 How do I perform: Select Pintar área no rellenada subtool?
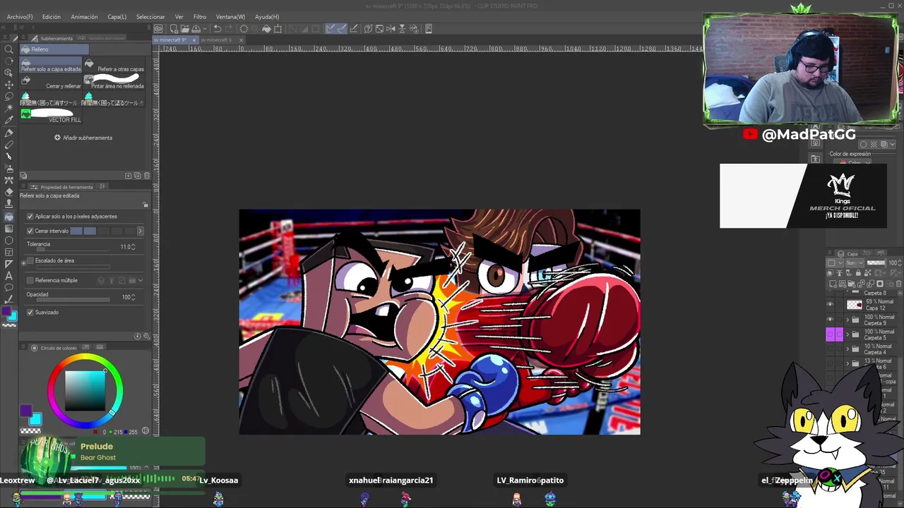coord(114,83)
